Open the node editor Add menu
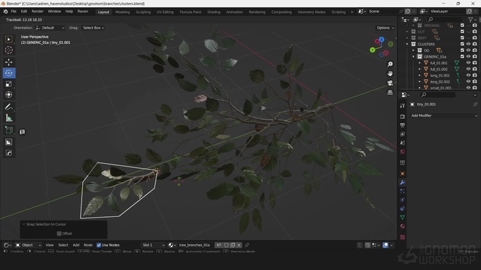 pos(76,245)
